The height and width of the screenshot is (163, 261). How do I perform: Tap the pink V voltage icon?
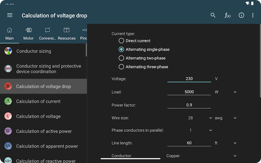click(x=8, y=116)
